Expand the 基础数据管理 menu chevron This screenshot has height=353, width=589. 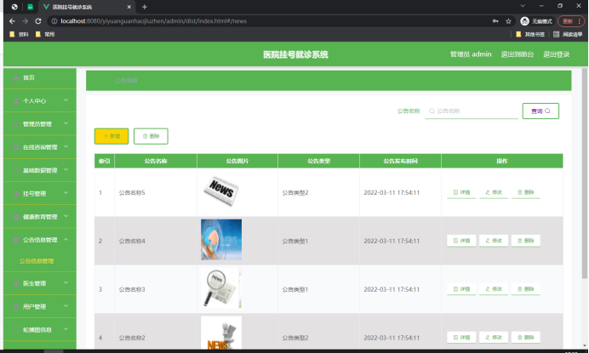66,170
